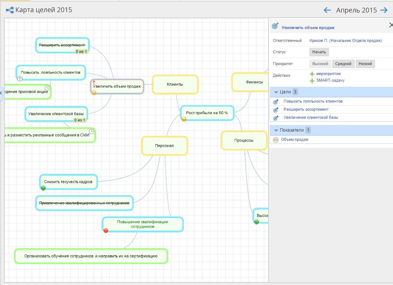Collapse the Цели section

275,92
